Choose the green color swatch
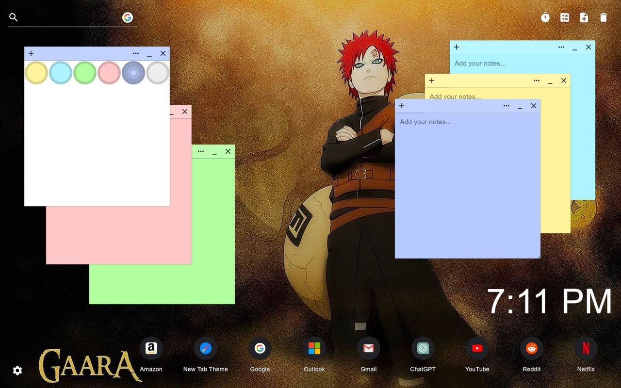The image size is (621, 388). pyautogui.click(x=85, y=73)
